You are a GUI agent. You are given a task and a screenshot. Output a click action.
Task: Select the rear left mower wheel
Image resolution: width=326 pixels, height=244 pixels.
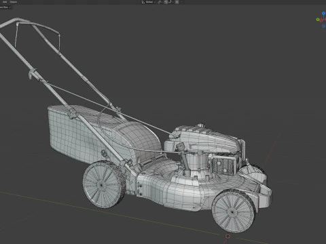coord(104,184)
